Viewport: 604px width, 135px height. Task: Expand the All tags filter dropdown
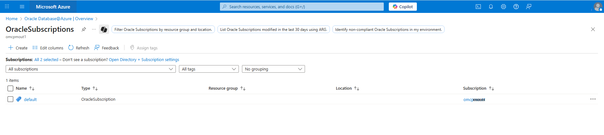point(209,69)
